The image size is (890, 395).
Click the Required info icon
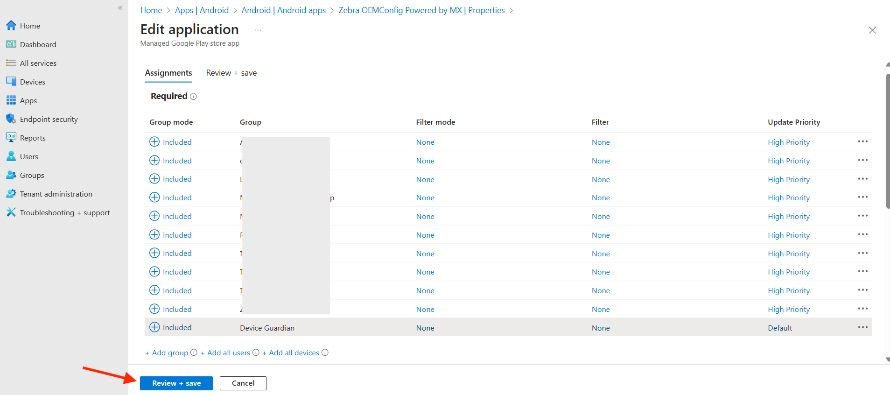click(194, 97)
